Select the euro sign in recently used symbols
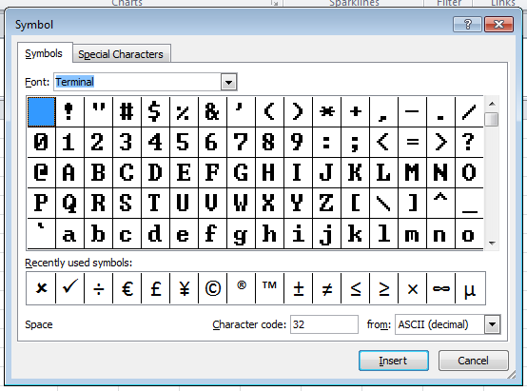Image resolution: width=527 pixels, height=391 pixels. (x=127, y=288)
